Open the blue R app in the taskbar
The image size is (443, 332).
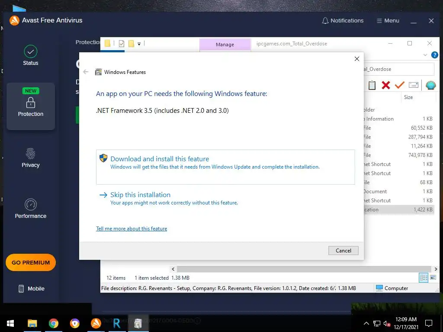click(x=117, y=323)
